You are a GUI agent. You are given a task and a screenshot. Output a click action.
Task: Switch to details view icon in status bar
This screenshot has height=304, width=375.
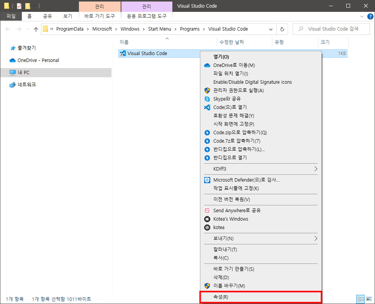pos(361,299)
